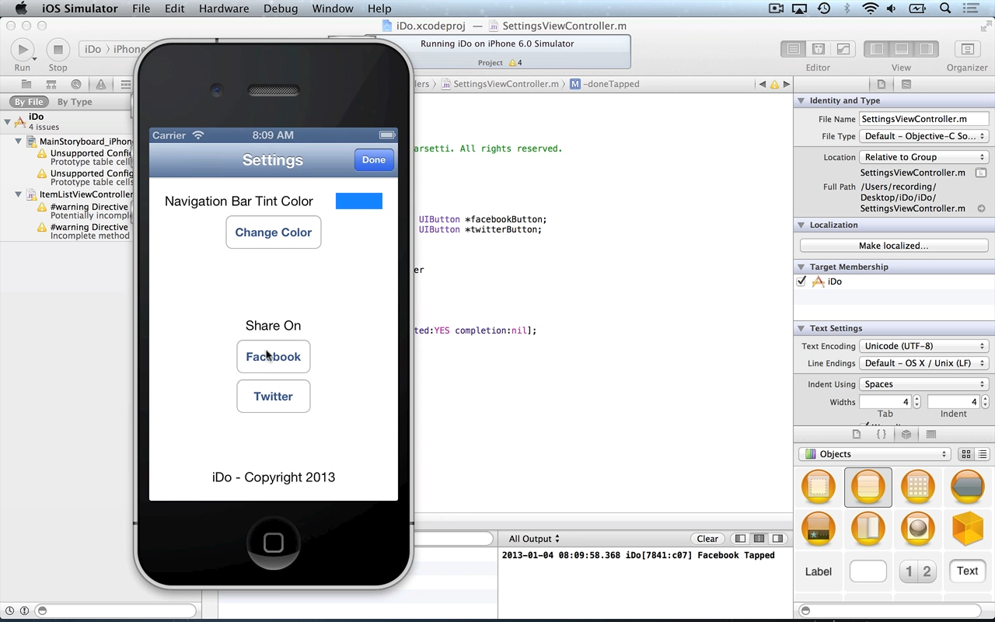The height and width of the screenshot is (622, 995).
Task: Open the Objects library dropdown
Action: tap(875, 454)
